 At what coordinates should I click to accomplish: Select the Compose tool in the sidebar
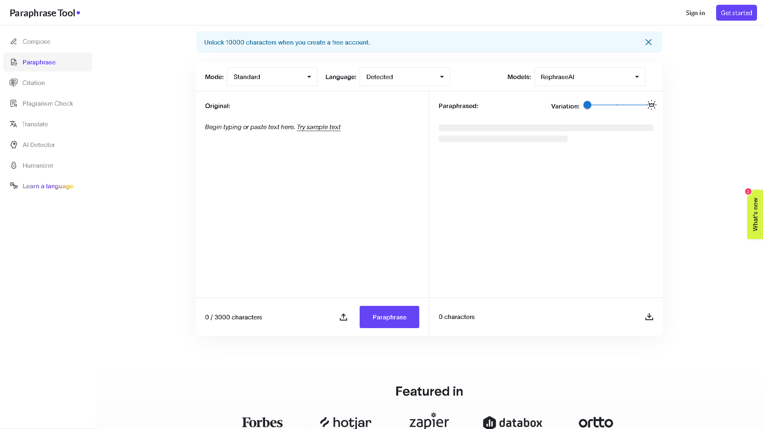coord(36,41)
